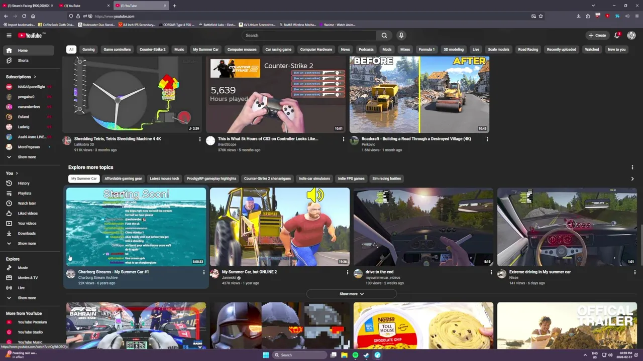This screenshot has width=643, height=361.
Task: Play the drive to the end thumbnail
Action: [x=423, y=227]
